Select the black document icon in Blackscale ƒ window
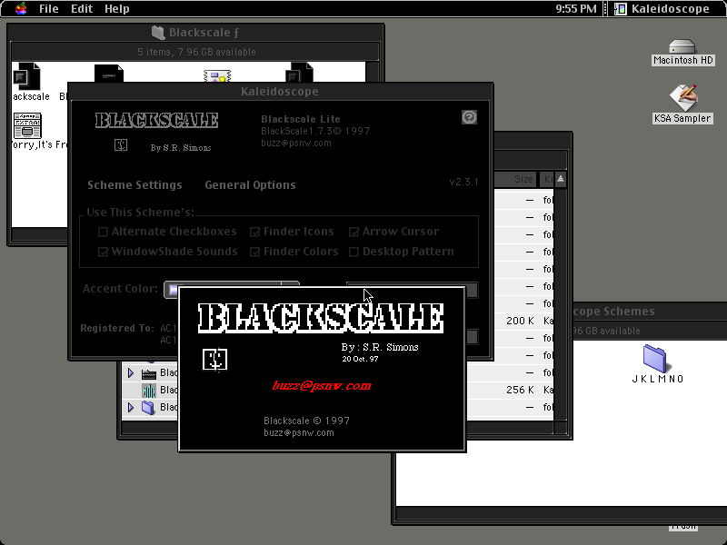The height and width of the screenshot is (545, 727). tap(109, 74)
